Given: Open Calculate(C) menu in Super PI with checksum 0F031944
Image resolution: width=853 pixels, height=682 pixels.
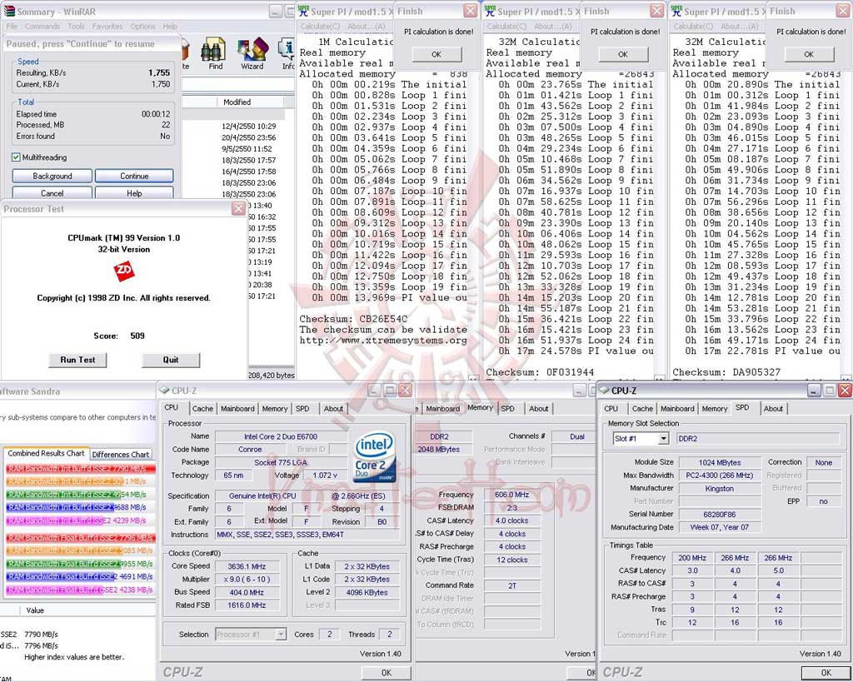Looking at the screenshot, I should (x=506, y=26).
